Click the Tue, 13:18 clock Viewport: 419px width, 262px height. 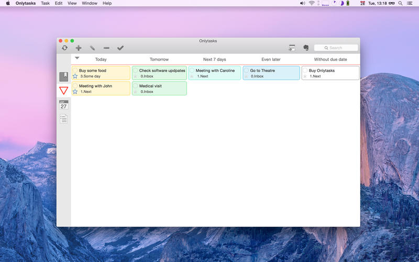click(378, 3)
